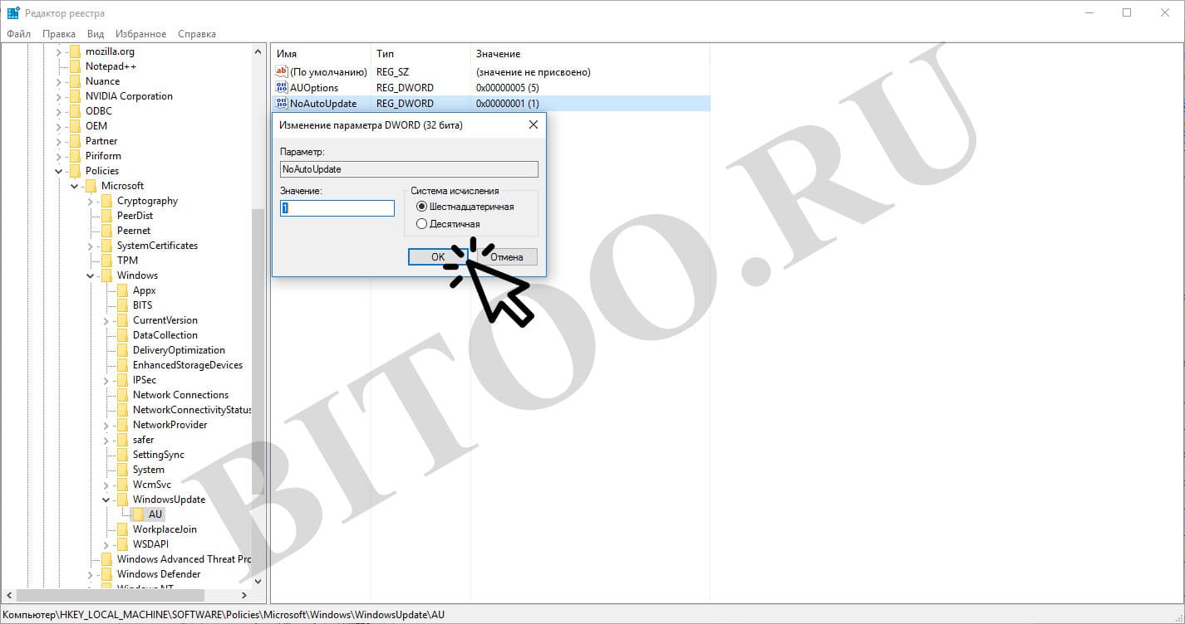
Task: Open the Файл menu
Action: (18, 34)
